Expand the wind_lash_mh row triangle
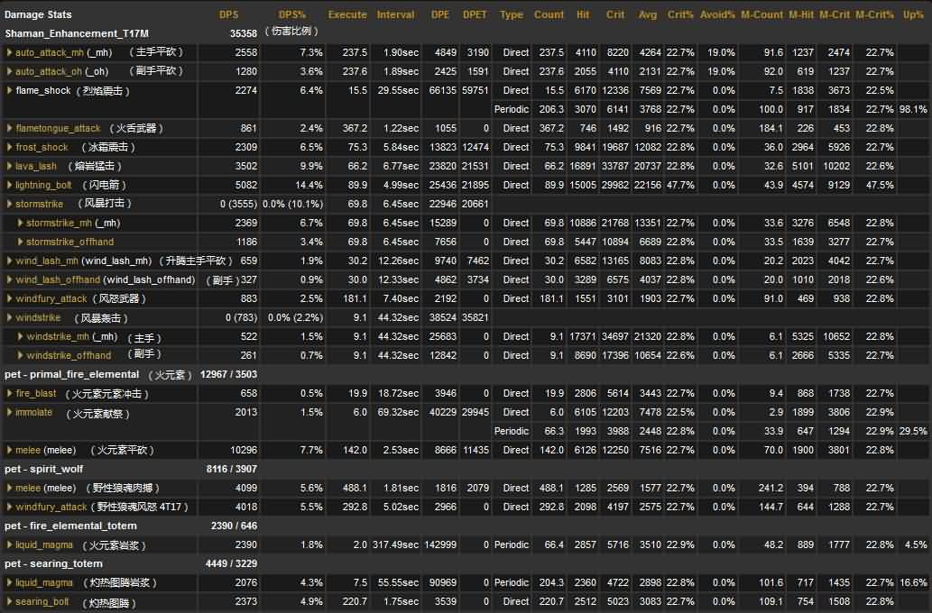 point(9,261)
